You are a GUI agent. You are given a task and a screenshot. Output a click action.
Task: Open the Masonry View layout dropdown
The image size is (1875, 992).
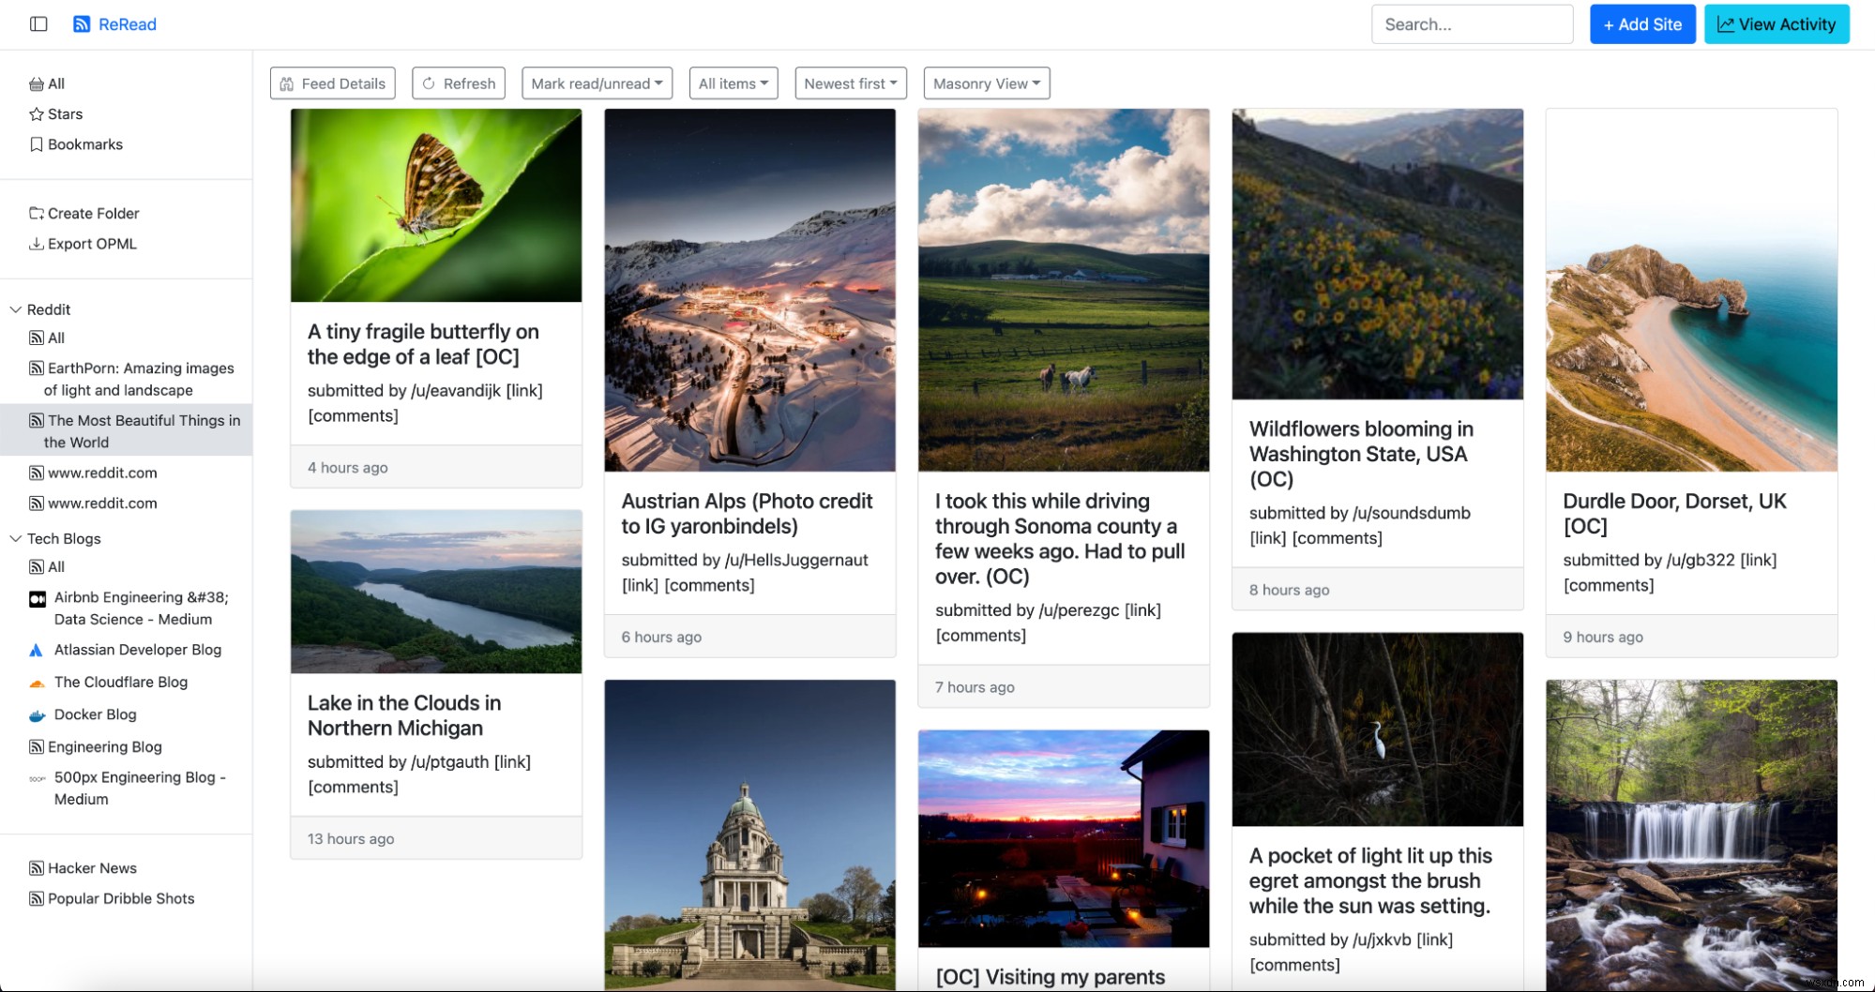pos(987,83)
